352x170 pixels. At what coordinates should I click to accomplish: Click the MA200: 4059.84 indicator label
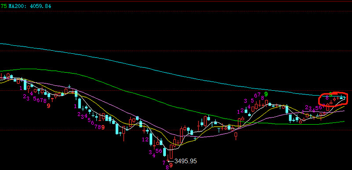(30, 6)
